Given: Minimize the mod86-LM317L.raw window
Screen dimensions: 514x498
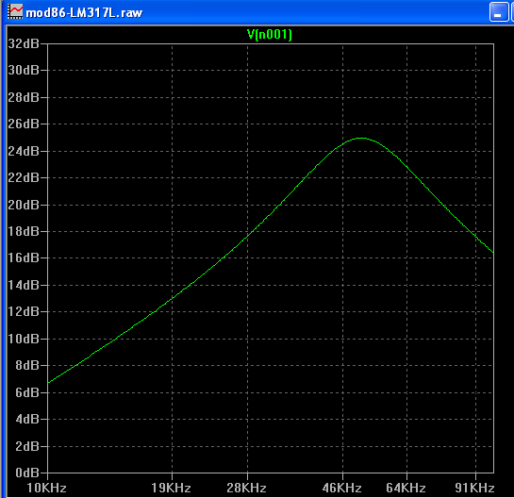Looking at the screenshot, I should click(499, 12).
